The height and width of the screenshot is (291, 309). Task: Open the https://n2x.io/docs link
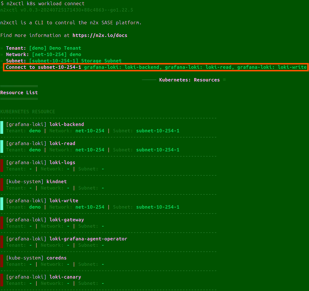coord(100,35)
